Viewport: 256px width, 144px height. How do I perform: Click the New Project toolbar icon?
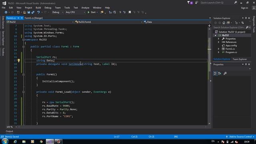click(18, 12)
